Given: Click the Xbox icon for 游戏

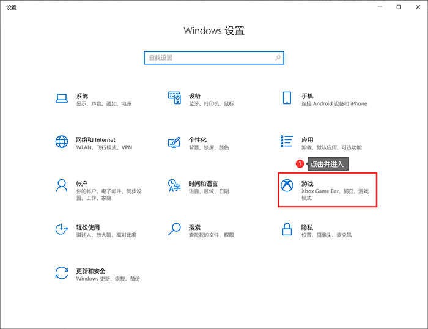Looking at the screenshot, I should click(x=287, y=185).
